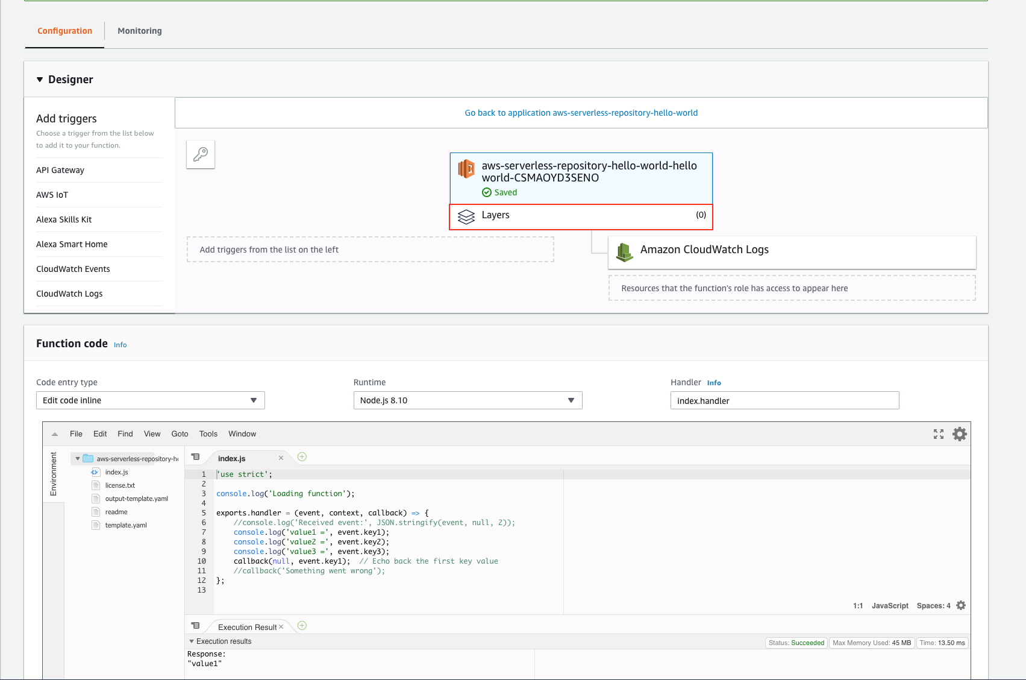
Task: Open the Function code Info link
Action: tap(120, 345)
